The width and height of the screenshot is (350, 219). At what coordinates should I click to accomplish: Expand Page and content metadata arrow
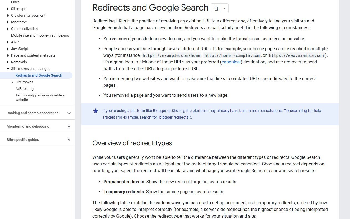click(x=8, y=55)
